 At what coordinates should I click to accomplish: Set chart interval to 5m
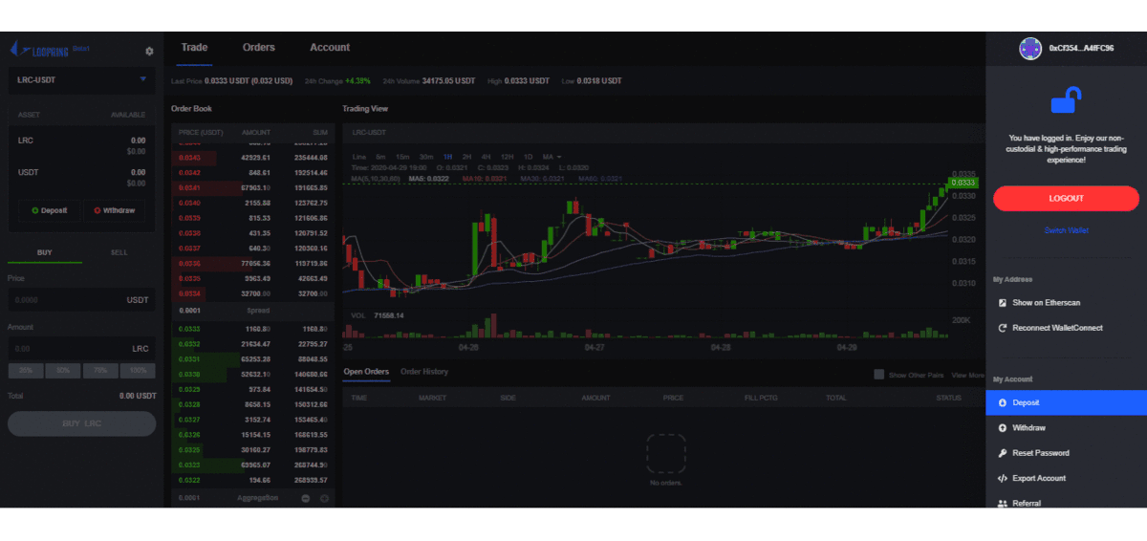tap(379, 156)
